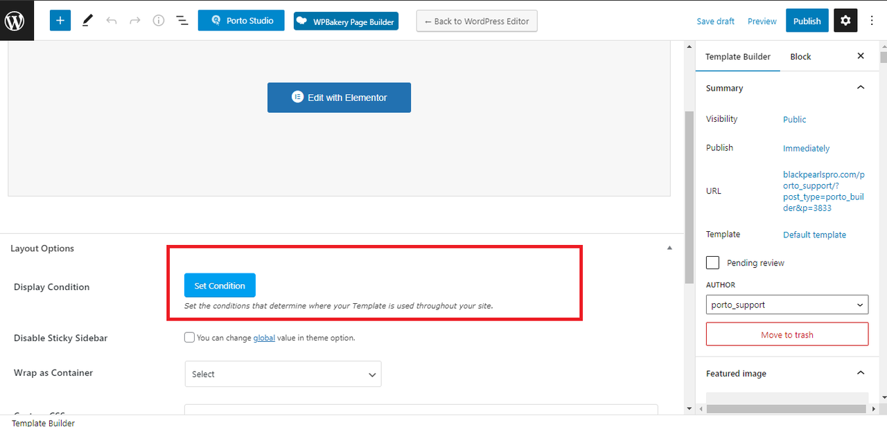Click the Template Builder breadcrumb at bottom
887x427 pixels.
point(43,422)
